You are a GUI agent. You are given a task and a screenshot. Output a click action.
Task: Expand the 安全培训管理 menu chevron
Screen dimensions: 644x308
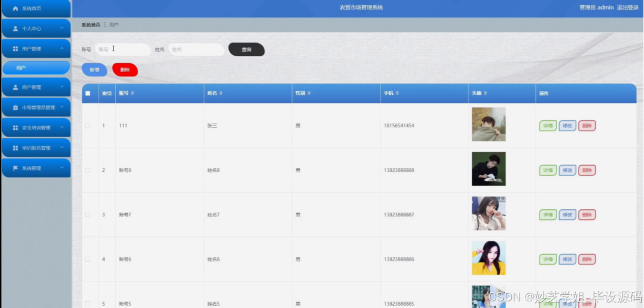(62, 127)
